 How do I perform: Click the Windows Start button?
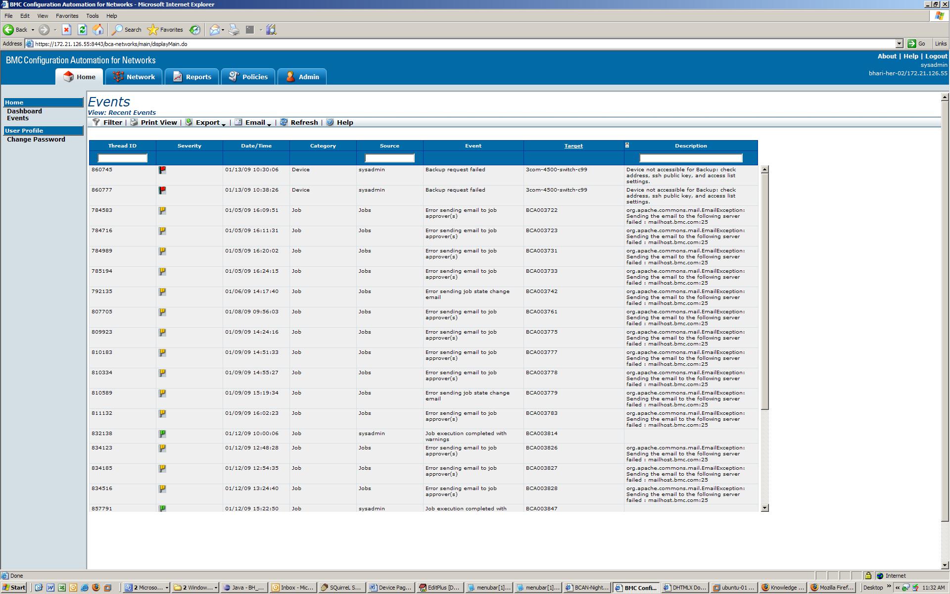(x=14, y=588)
